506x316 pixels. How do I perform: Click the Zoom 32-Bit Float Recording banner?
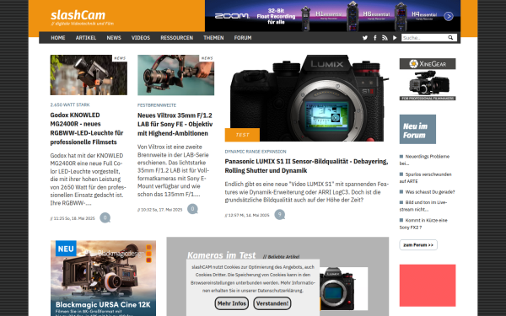coord(332,15)
